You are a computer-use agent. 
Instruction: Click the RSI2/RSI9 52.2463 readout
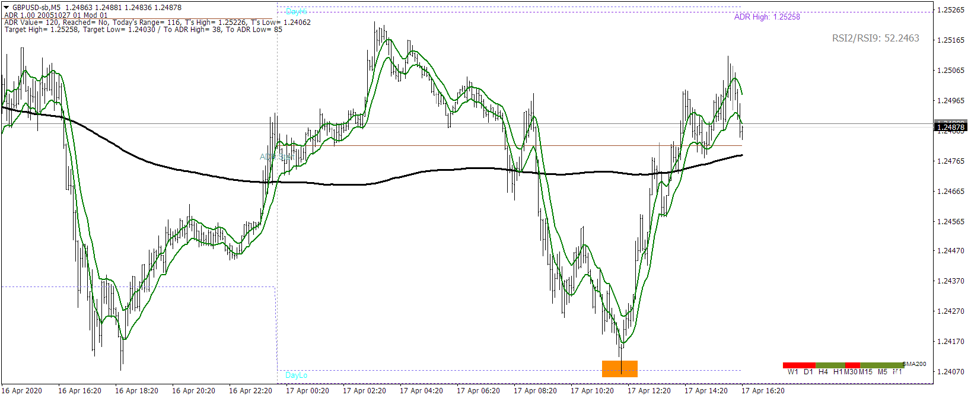tap(876, 38)
